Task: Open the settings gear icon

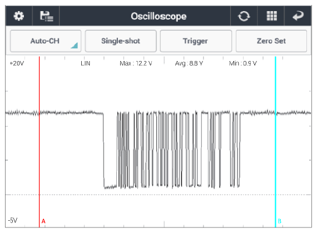Action: point(19,16)
